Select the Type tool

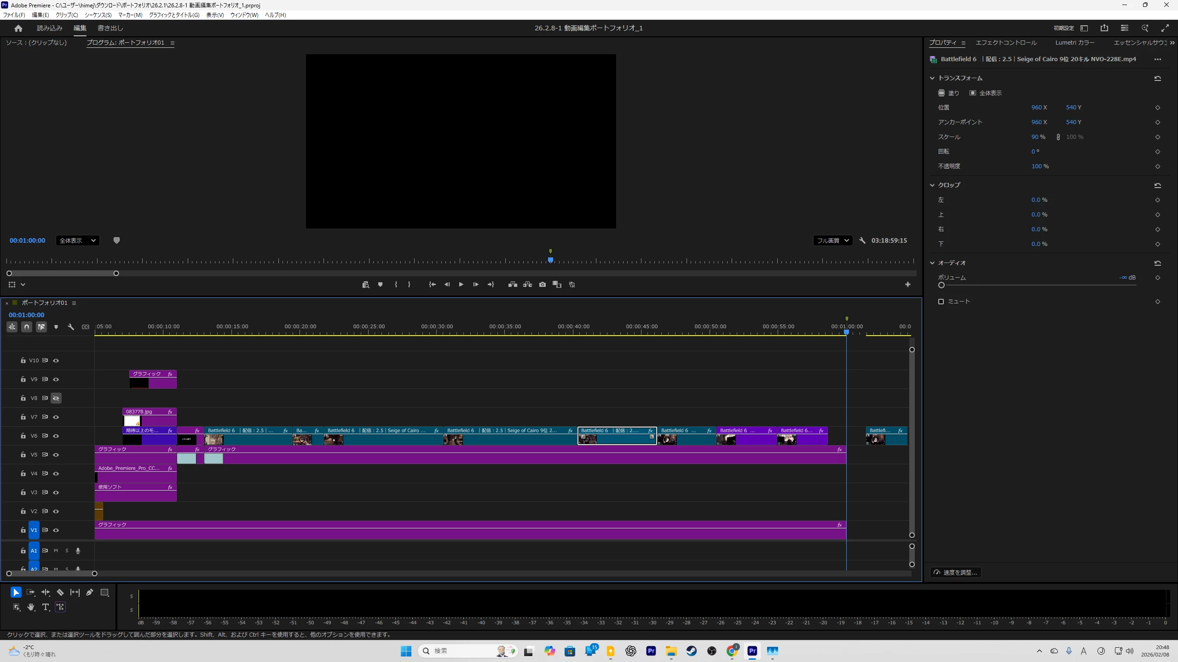(46, 607)
